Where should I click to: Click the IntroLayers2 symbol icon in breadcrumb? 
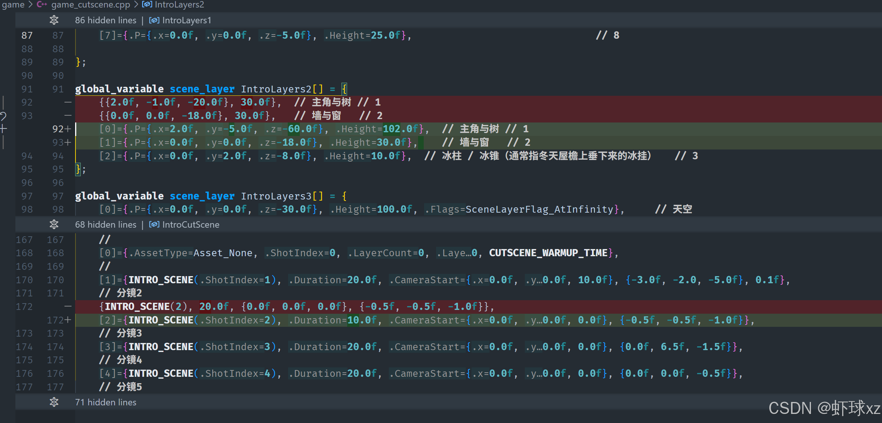coord(147,5)
